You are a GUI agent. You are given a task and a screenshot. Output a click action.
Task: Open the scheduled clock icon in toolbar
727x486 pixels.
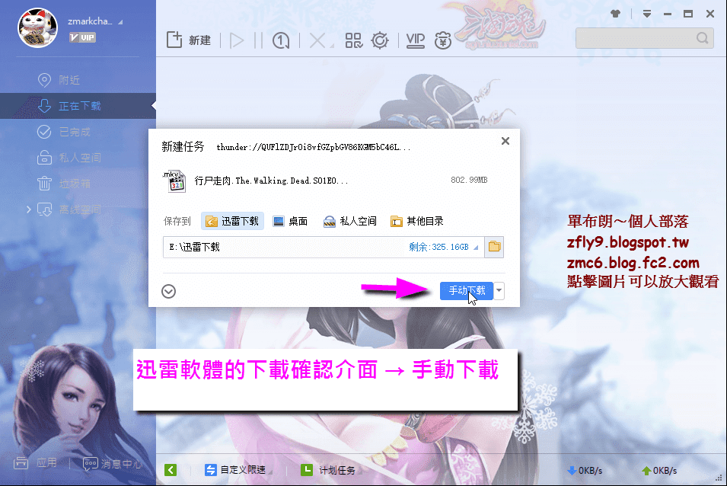pyautogui.click(x=281, y=41)
